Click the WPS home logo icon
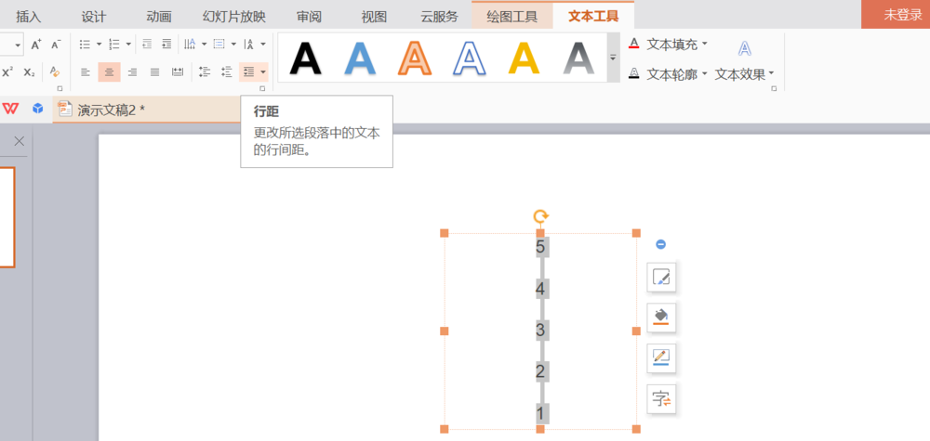The image size is (930, 441). (10, 109)
